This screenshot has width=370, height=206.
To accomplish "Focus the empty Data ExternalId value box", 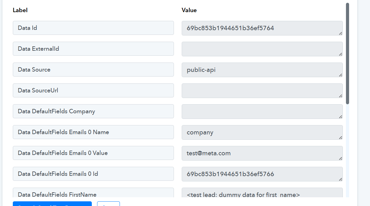I will pyautogui.click(x=262, y=49).
